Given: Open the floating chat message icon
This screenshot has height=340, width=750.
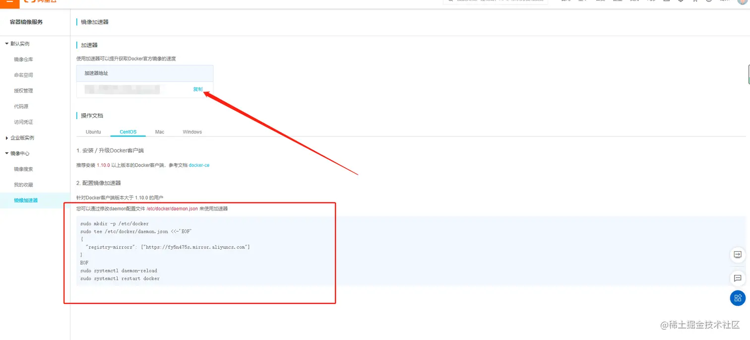Looking at the screenshot, I should pyautogui.click(x=738, y=277).
